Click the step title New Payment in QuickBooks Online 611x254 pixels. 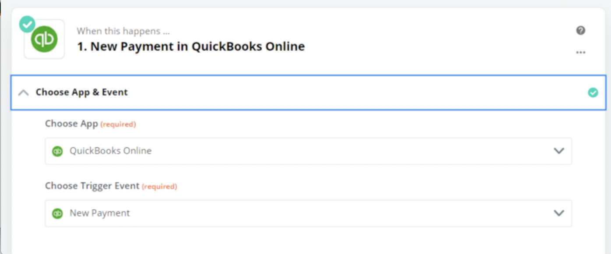(191, 46)
